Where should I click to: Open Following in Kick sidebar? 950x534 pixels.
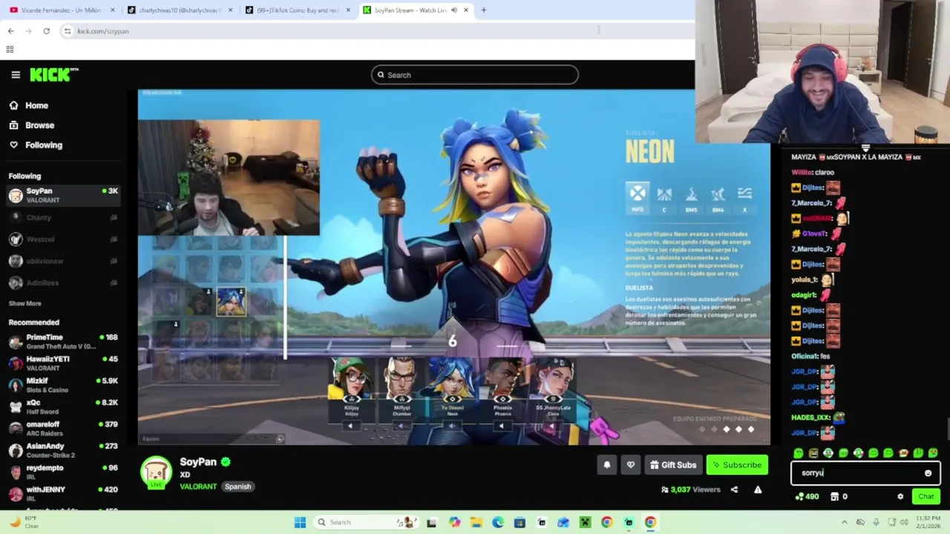[x=36, y=145]
